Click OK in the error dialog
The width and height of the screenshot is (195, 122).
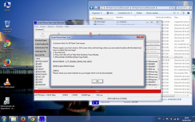click(x=97, y=81)
